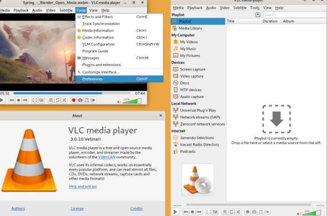Open Playback menu in Spring movie window

21,10
